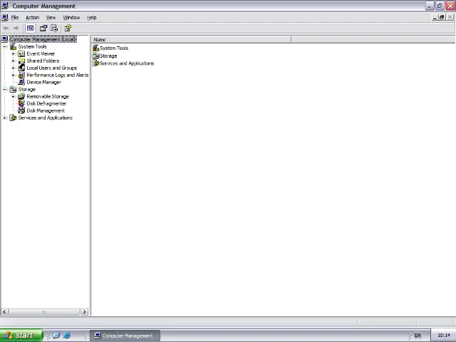Viewport: 456px width, 342px height.
Task: Click the Export List toolbar icon
Action: click(54, 28)
